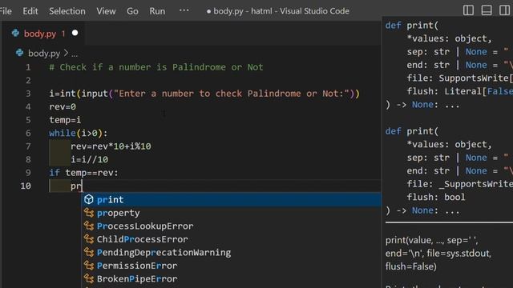This screenshot has height=288, width=513.
Task: Click the temp=i line
Action: click(65, 120)
